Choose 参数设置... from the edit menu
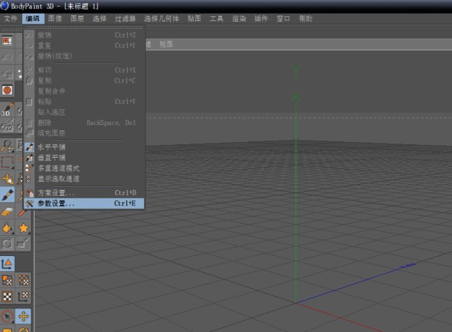452x332 pixels. coord(56,204)
